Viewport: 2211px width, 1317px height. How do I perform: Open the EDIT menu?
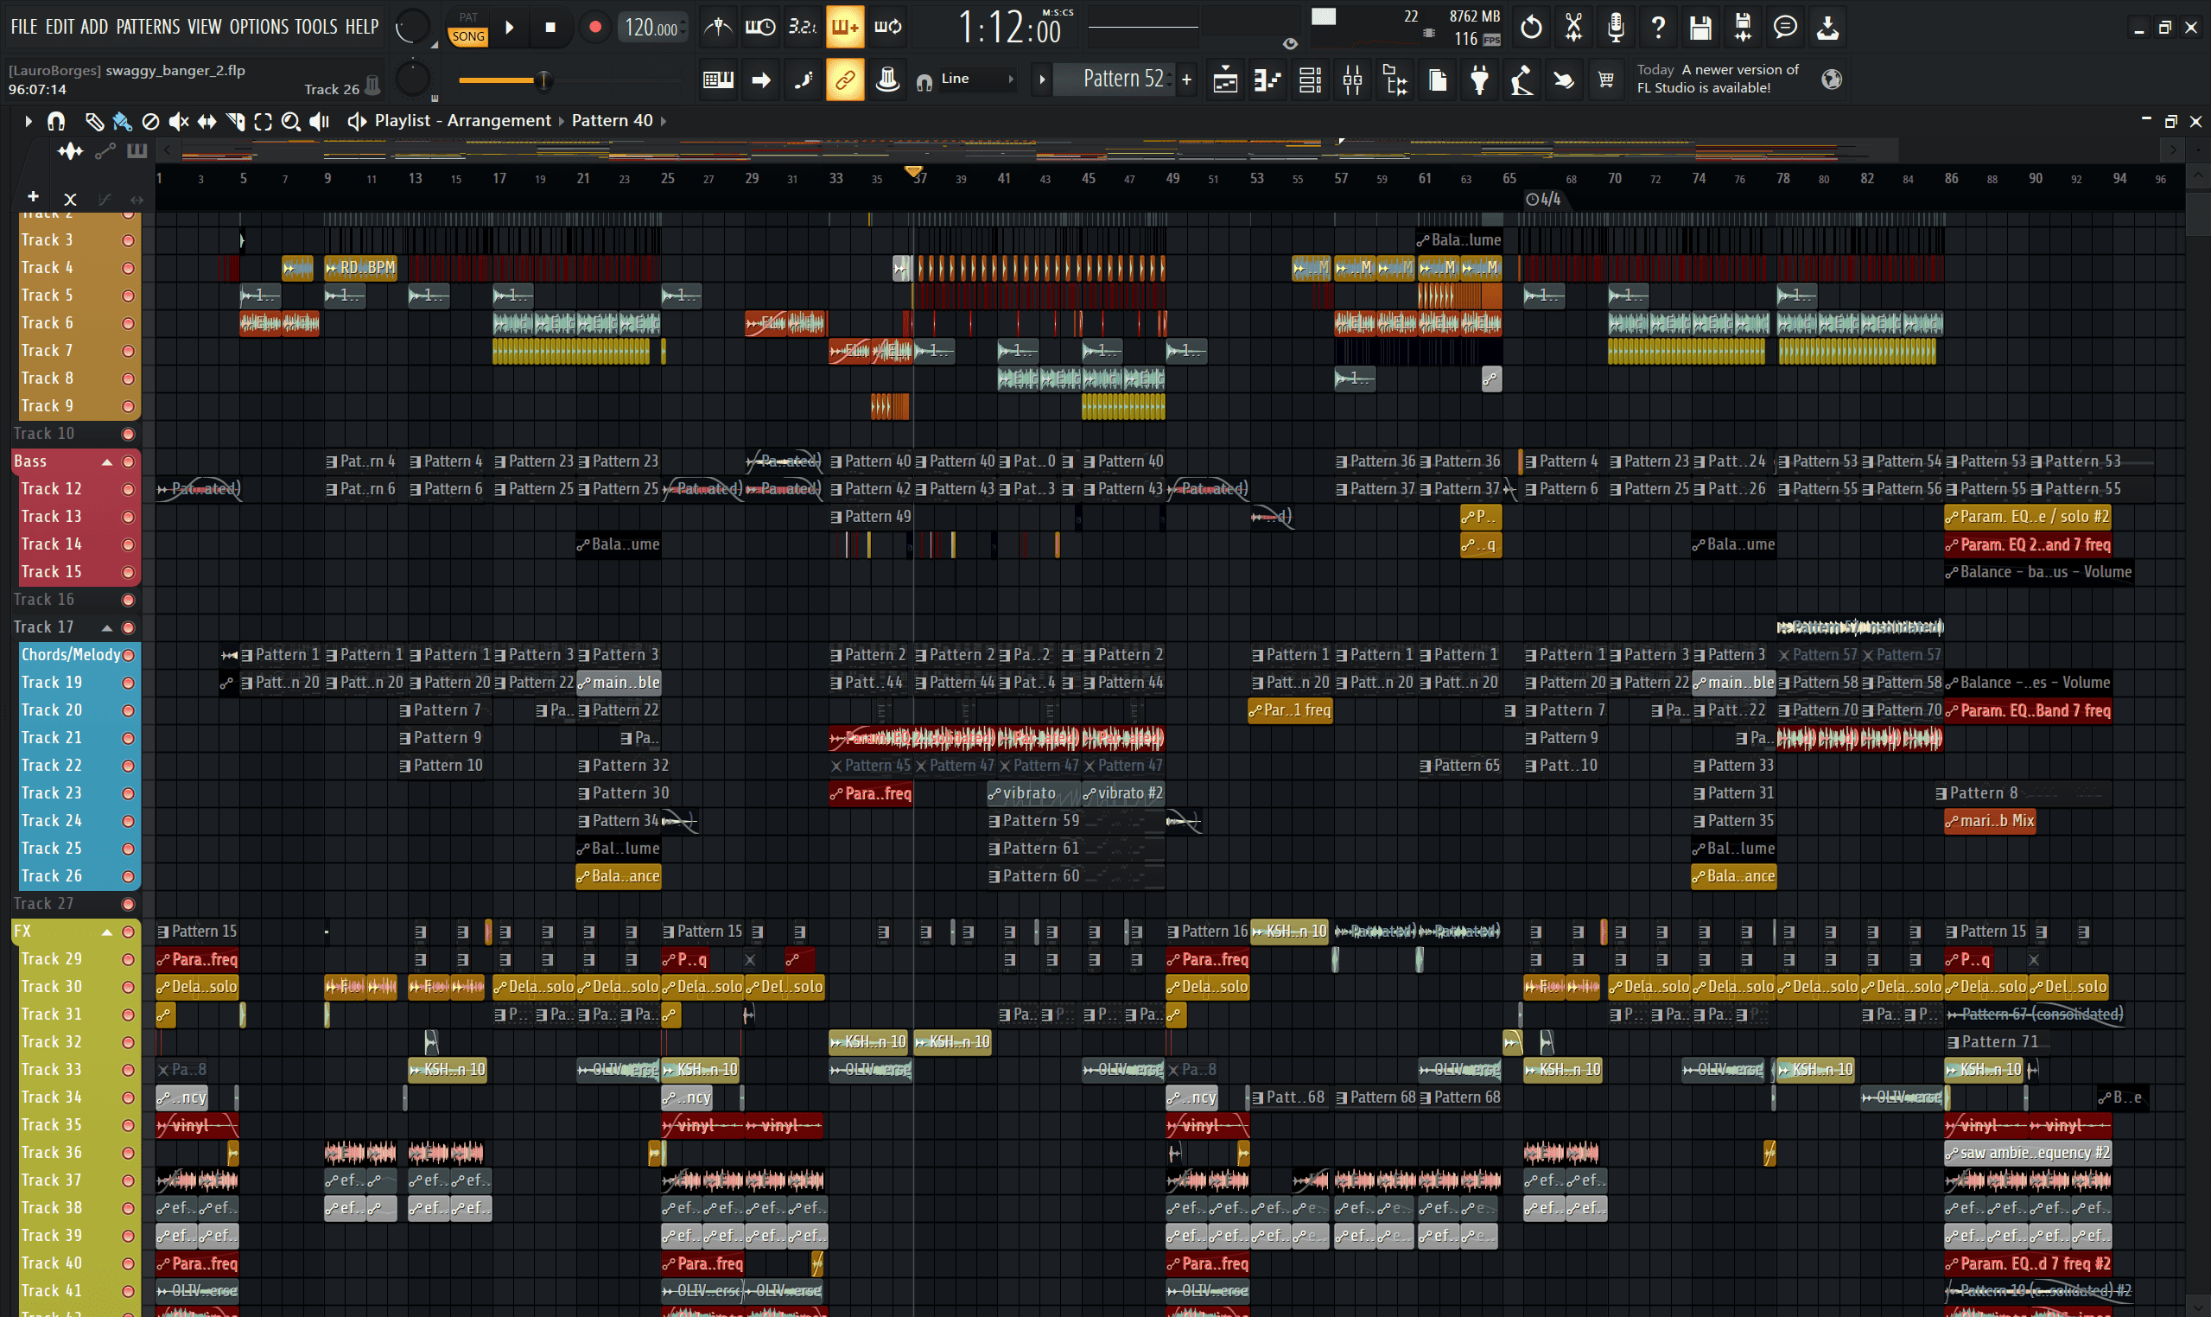point(60,27)
